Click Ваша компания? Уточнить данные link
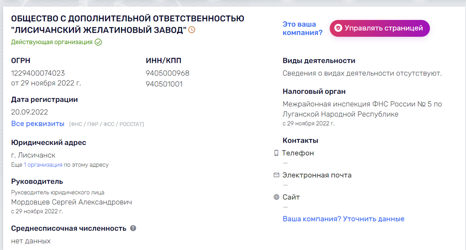466x250 pixels. 343,219
